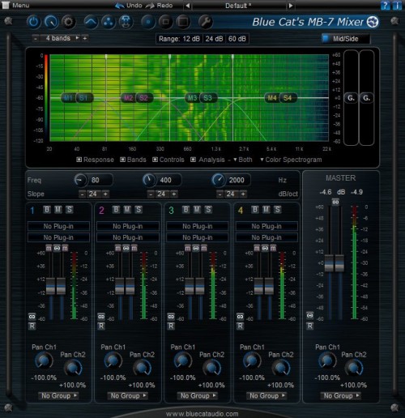Redo the last undone change
Screen dimensions: 405x418
[160, 6]
